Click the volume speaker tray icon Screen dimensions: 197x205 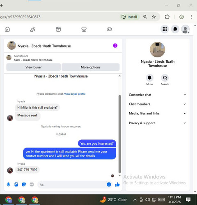(x=147, y=200)
